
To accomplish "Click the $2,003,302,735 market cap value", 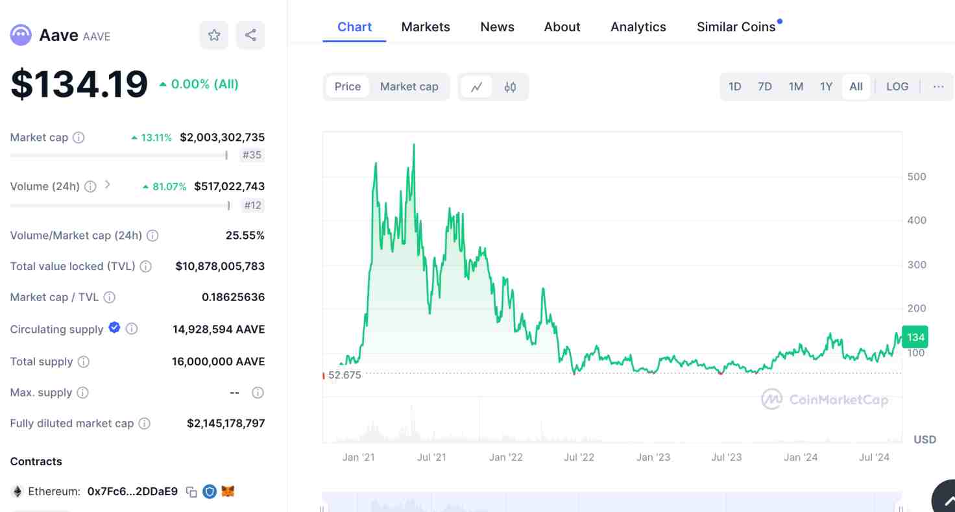I will [222, 138].
